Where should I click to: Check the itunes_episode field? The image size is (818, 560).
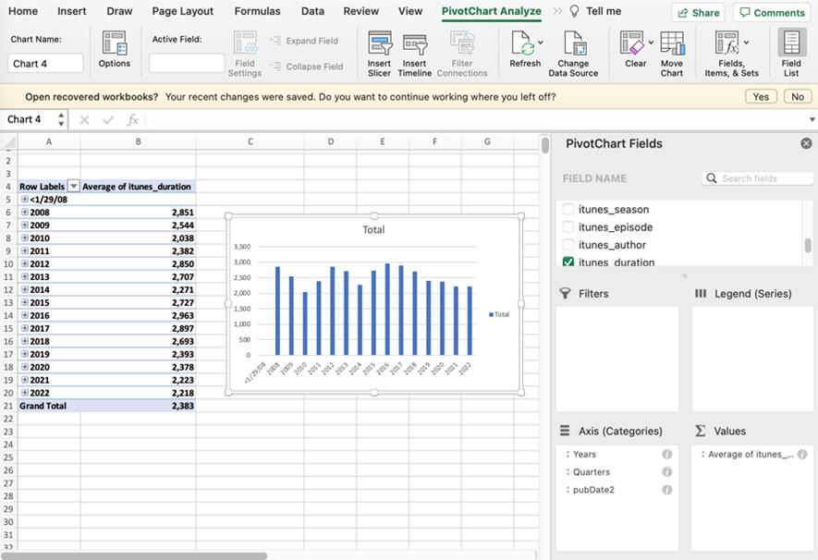(x=568, y=227)
